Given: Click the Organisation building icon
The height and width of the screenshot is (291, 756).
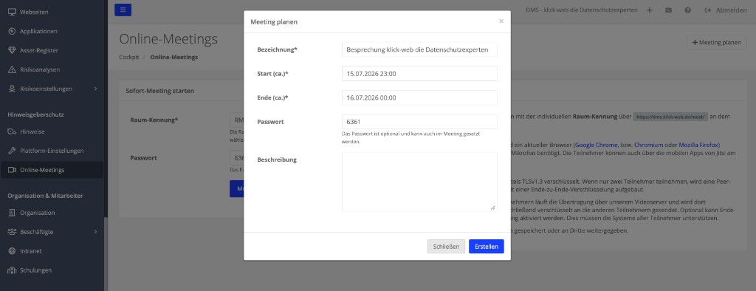Looking at the screenshot, I should [12, 213].
